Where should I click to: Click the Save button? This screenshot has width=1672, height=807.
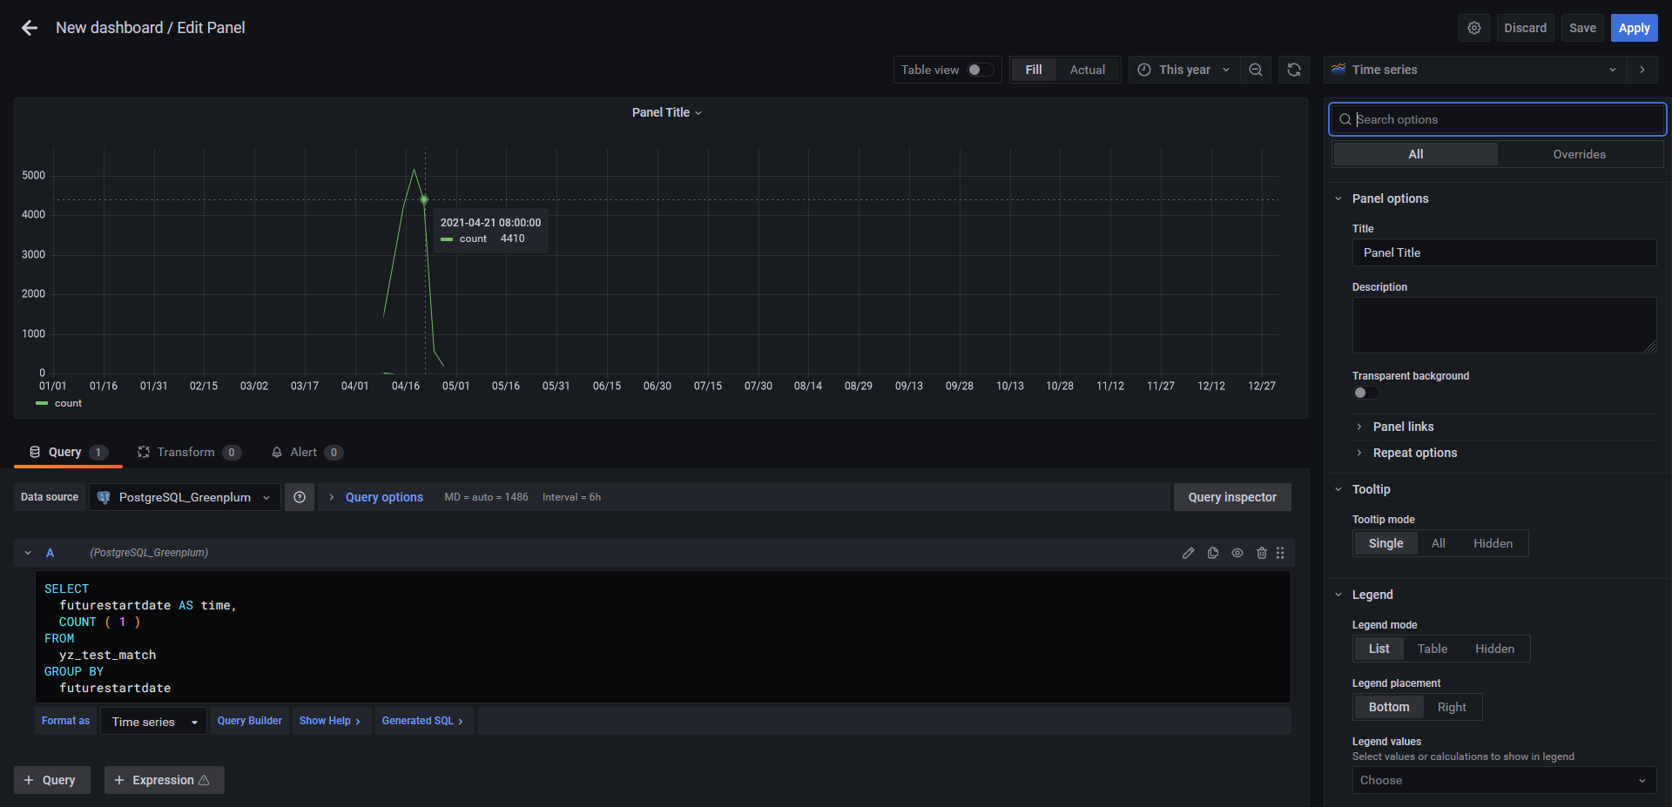click(1582, 28)
